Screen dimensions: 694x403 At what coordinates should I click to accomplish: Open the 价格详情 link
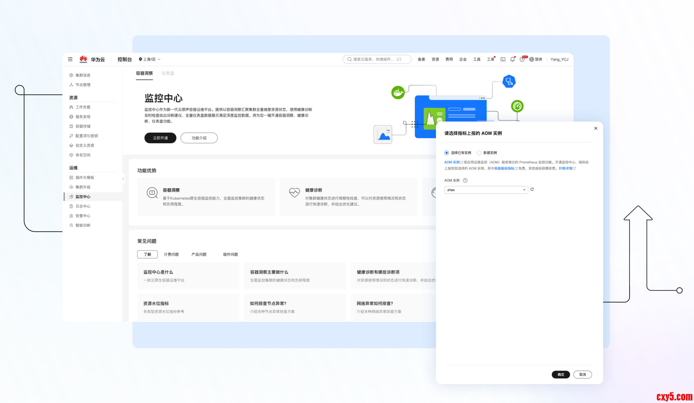click(x=565, y=168)
